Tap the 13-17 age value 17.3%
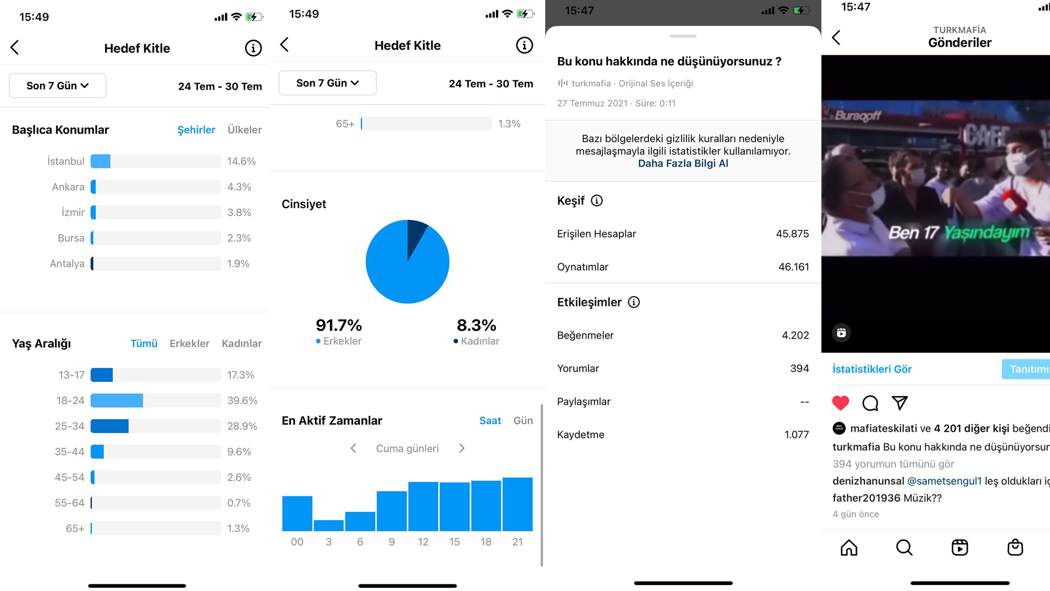 pos(241,375)
